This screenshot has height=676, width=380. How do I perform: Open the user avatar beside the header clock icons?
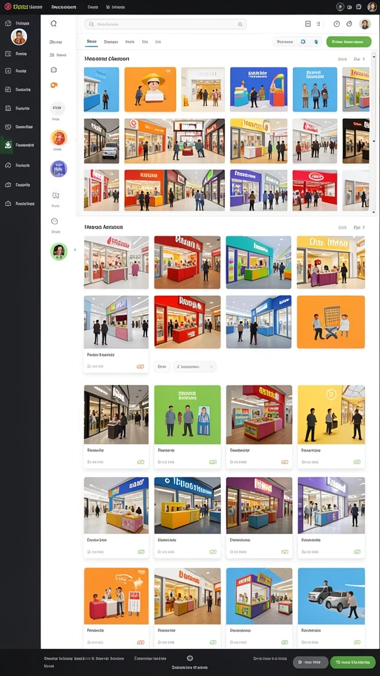365,24
